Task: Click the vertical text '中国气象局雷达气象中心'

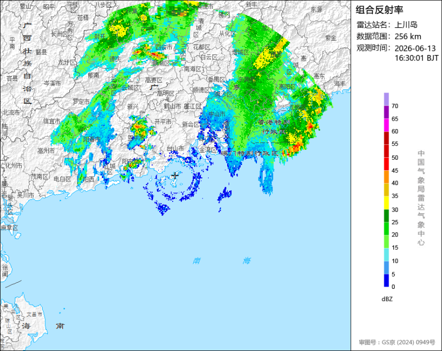Action: 421,198
